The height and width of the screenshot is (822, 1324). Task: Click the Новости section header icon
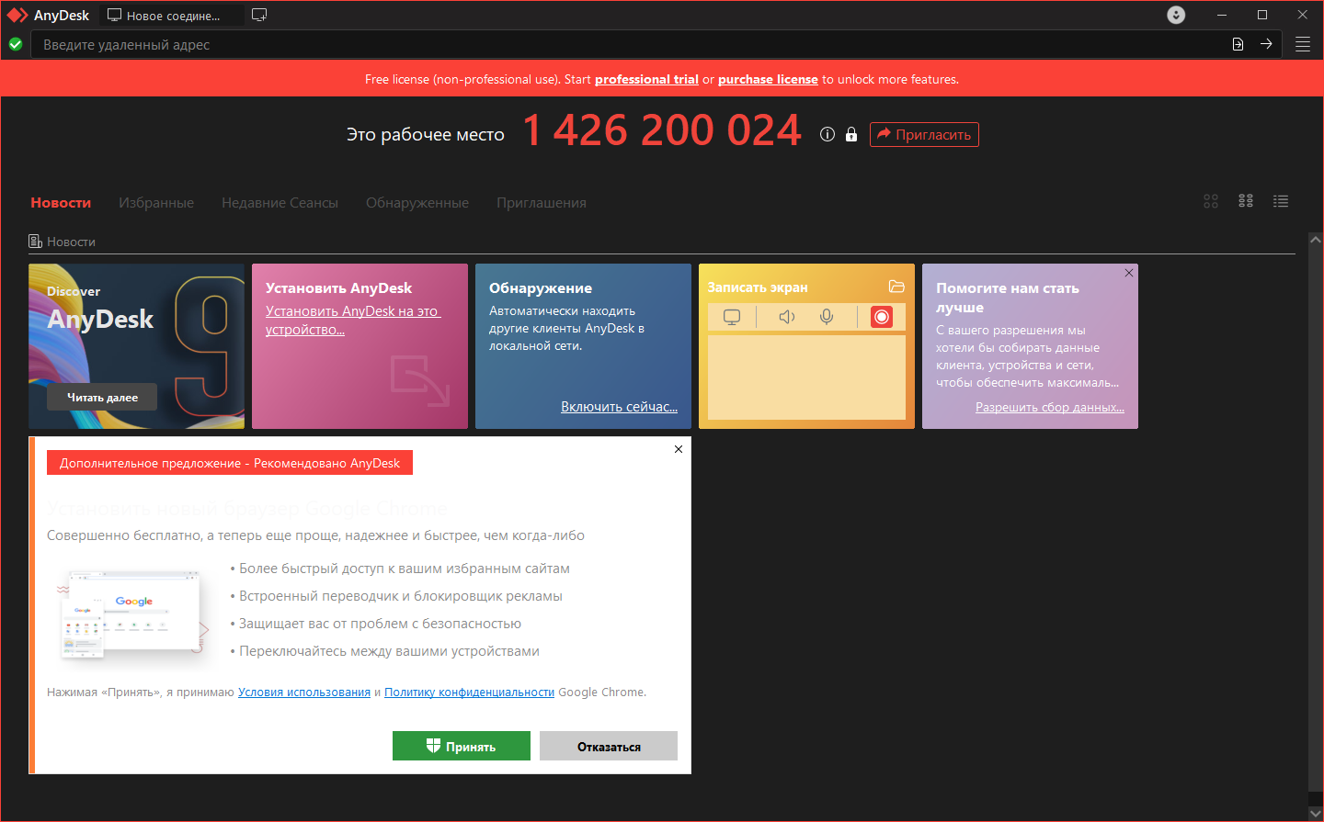point(35,242)
